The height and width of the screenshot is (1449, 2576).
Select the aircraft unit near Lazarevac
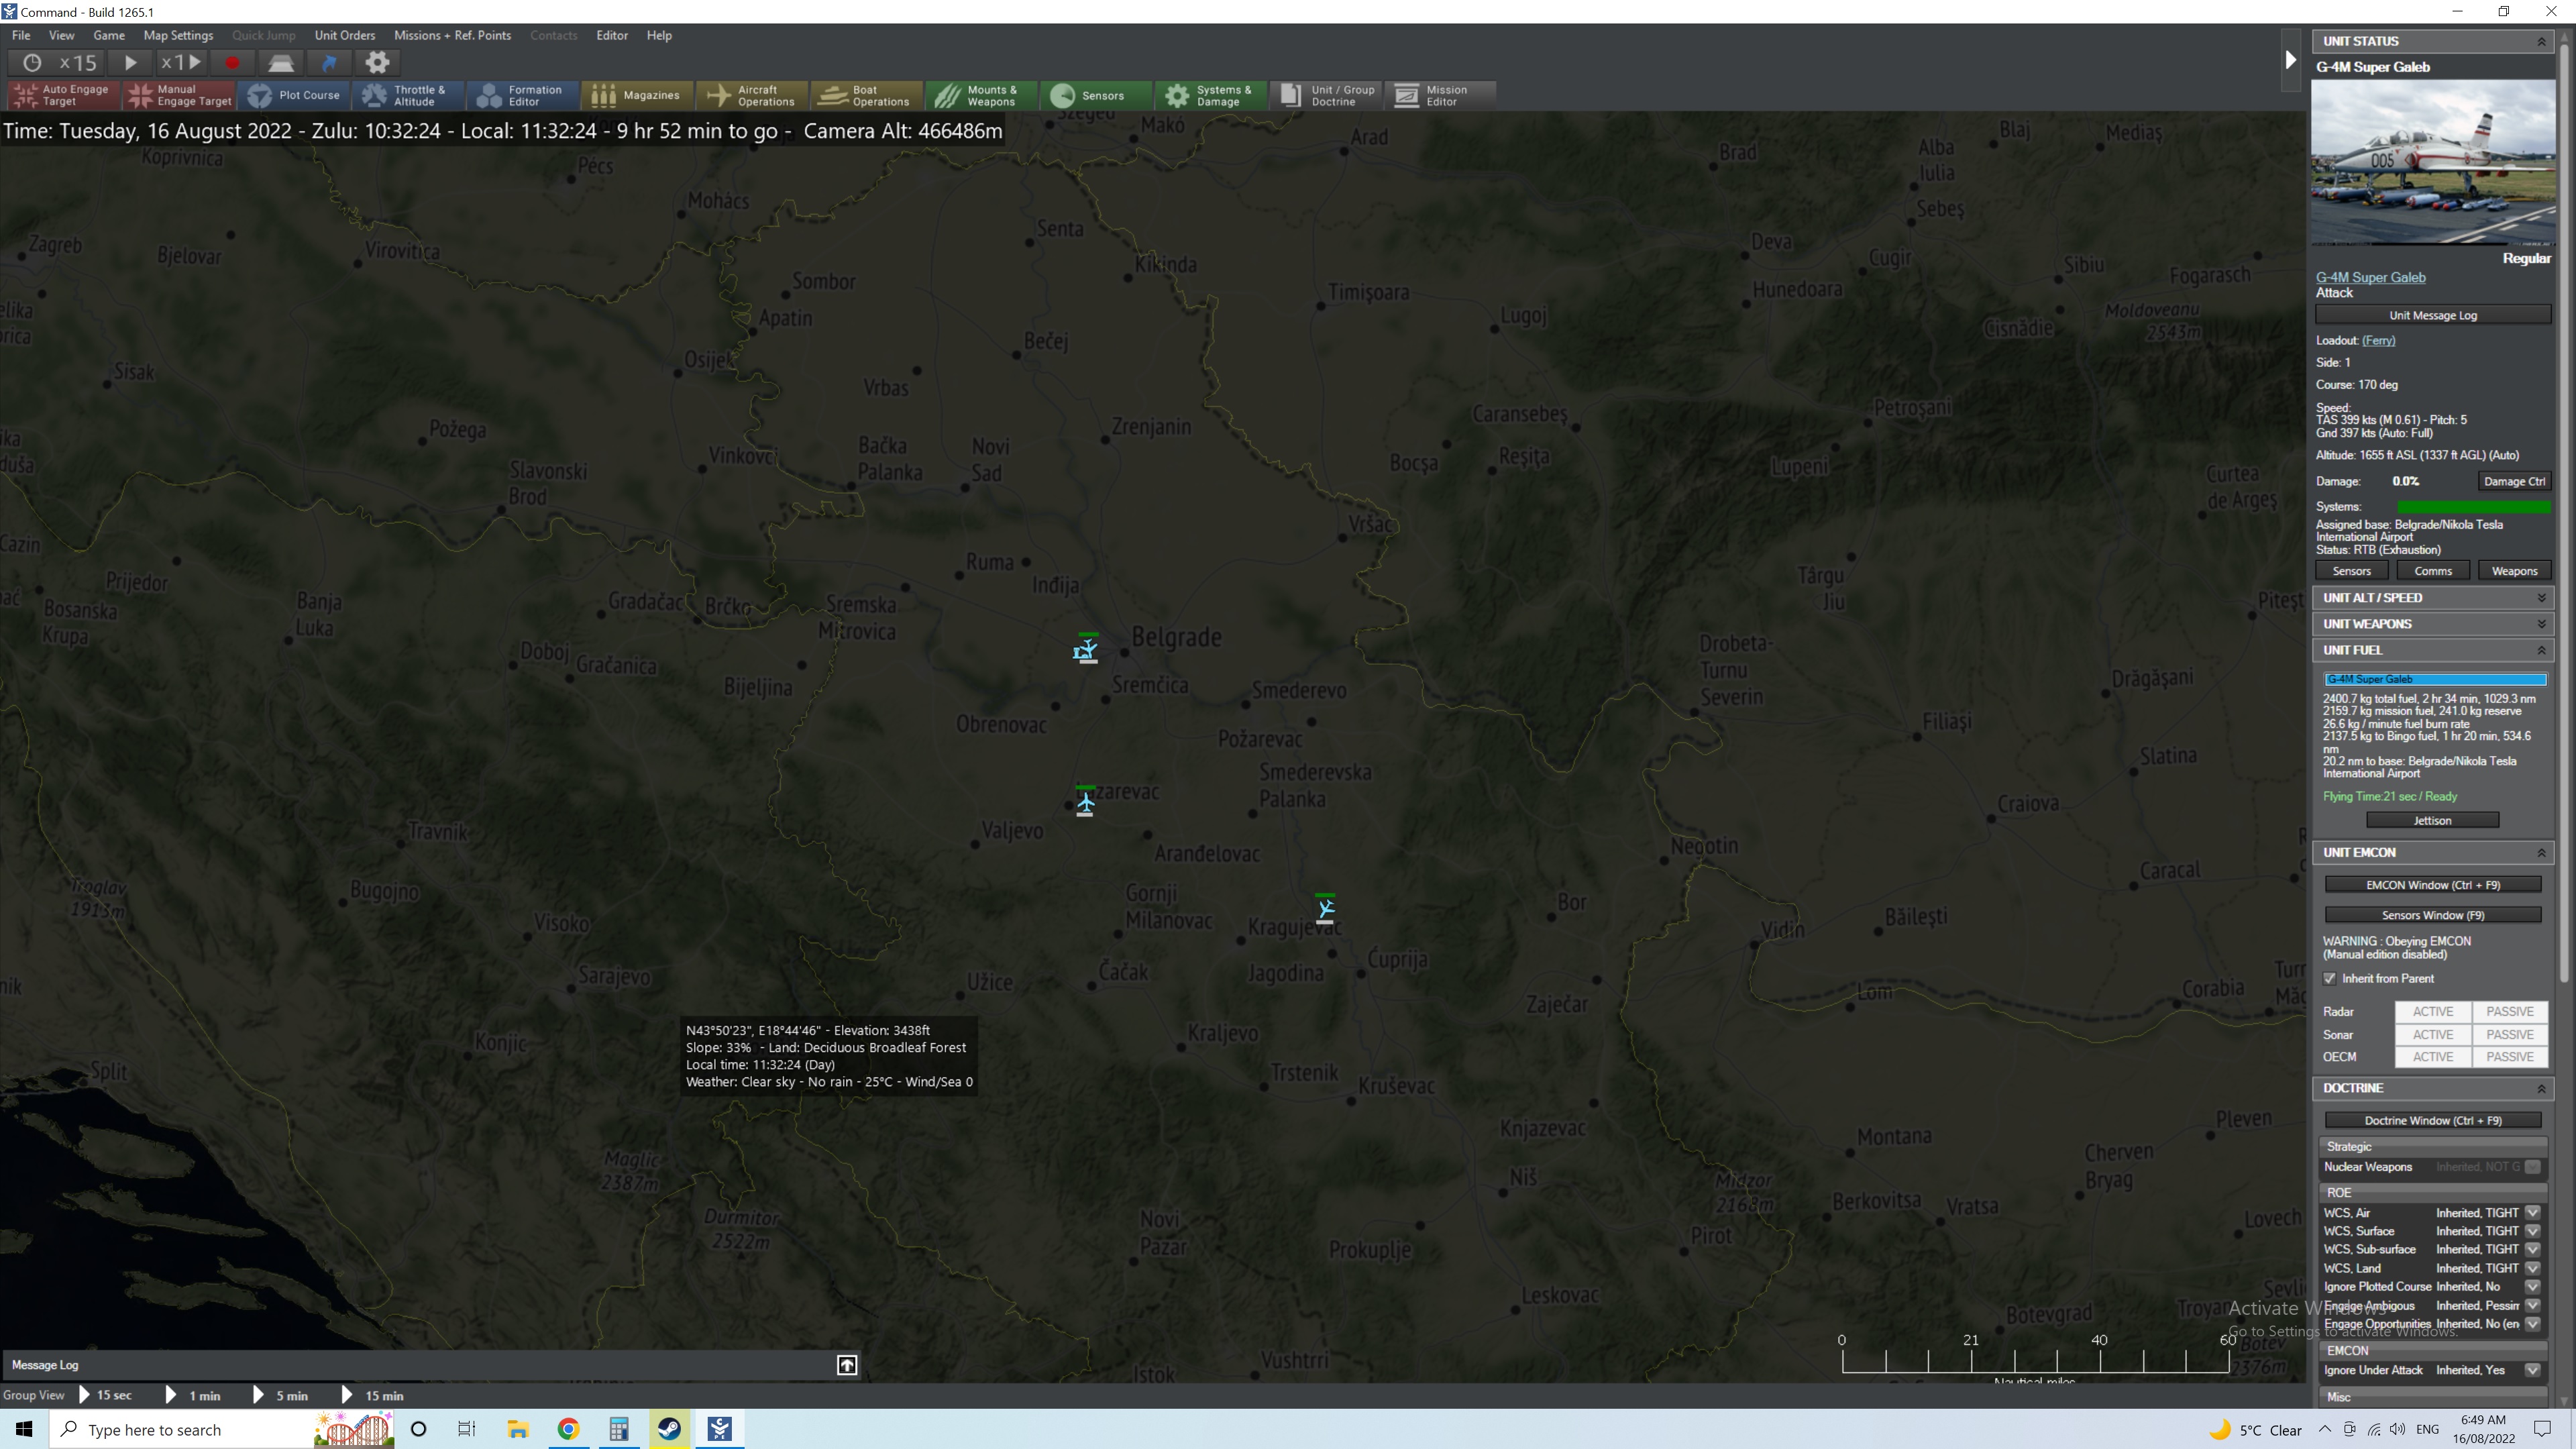point(1085,802)
